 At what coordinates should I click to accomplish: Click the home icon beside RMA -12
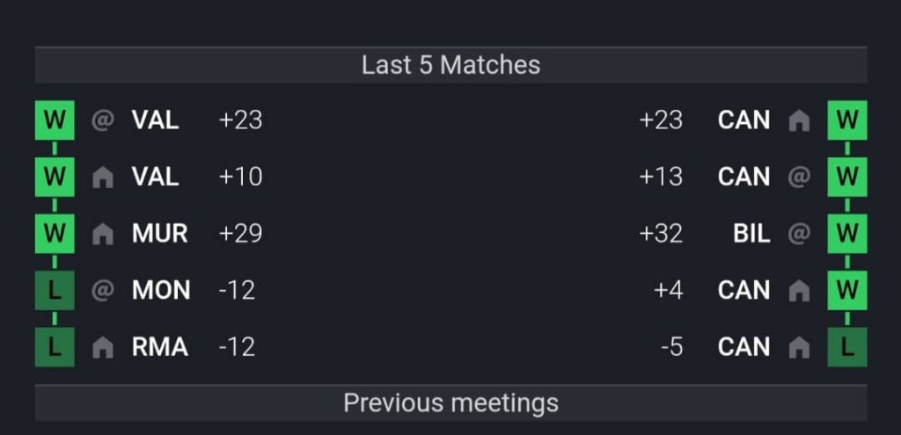(103, 347)
